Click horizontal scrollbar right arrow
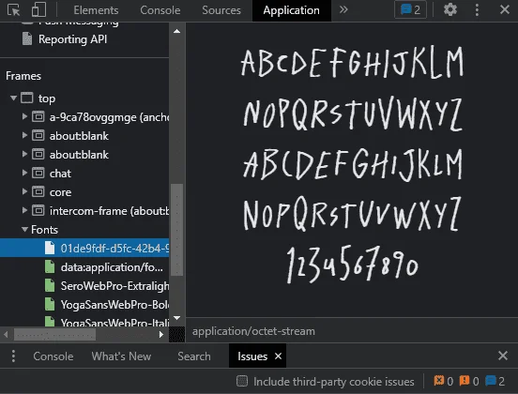Image resolution: width=518 pixels, height=394 pixels. click(160, 334)
